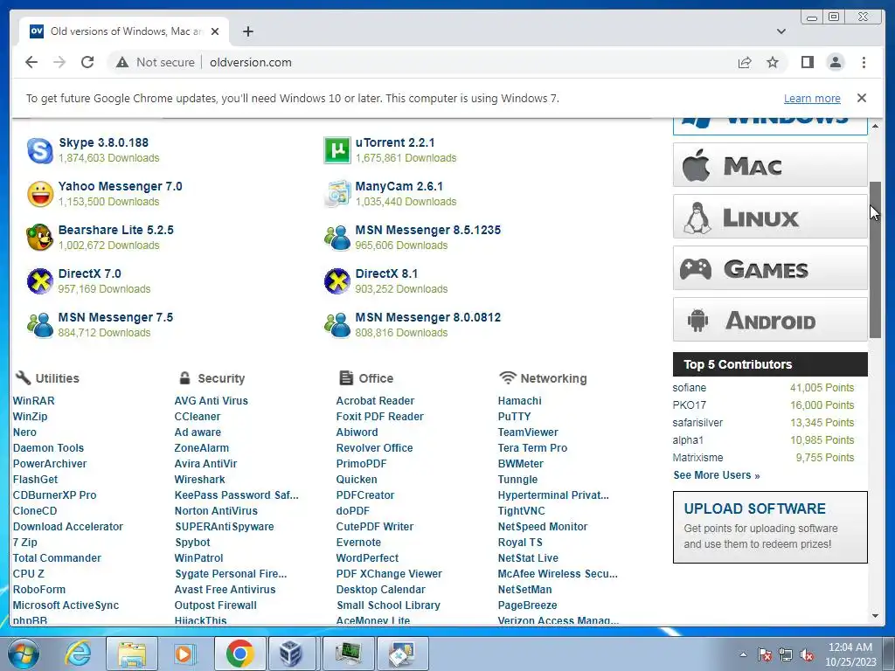Open the CCleaner link

tap(198, 417)
